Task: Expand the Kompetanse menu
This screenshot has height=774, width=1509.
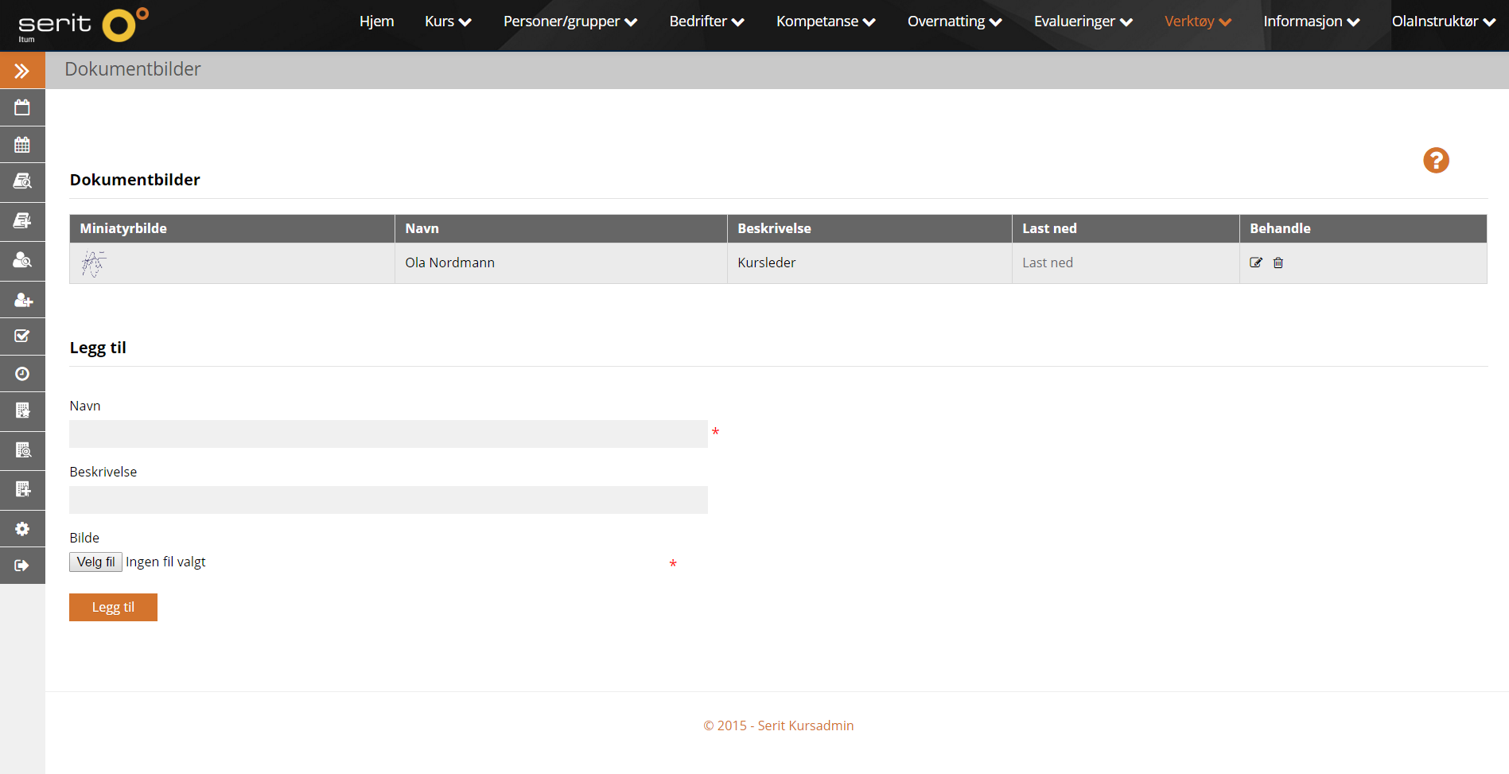Action: [x=826, y=21]
